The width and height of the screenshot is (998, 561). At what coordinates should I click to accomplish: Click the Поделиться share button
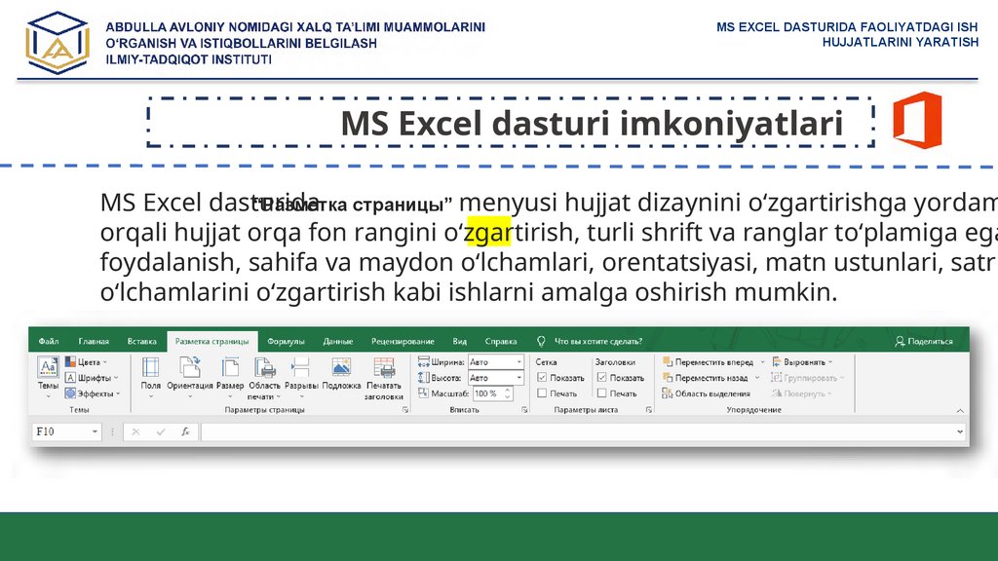tap(924, 342)
